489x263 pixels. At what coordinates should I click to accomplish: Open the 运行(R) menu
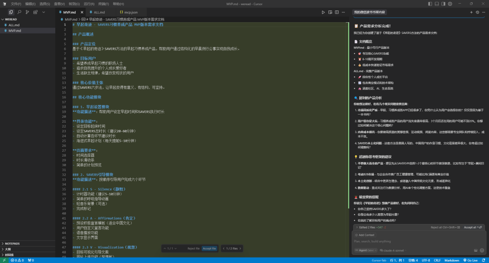tap(89, 4)
